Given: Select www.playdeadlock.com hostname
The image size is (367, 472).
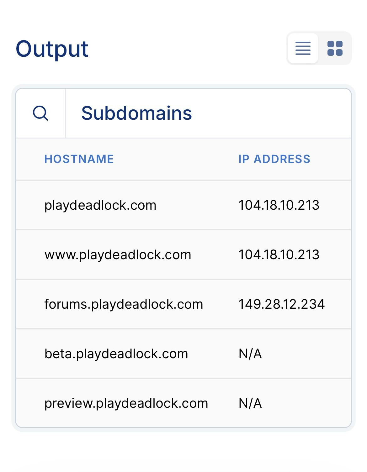Looking at the screenshot, I should click(118, 255).
